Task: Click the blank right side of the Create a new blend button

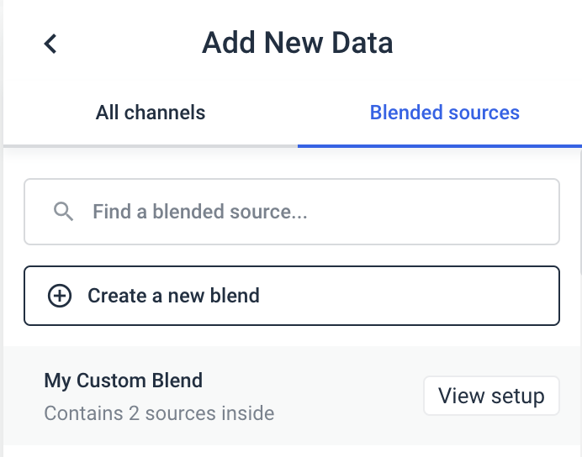Action: click(x=437, y=296)
